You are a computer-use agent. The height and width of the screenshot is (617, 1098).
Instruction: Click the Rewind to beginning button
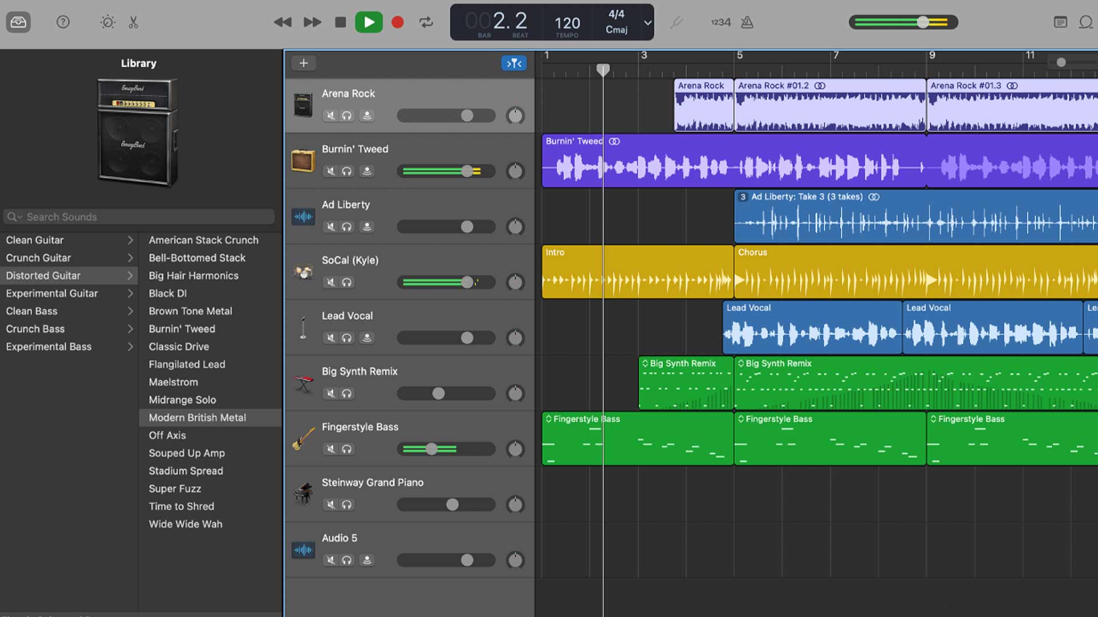tap(282, 22)
